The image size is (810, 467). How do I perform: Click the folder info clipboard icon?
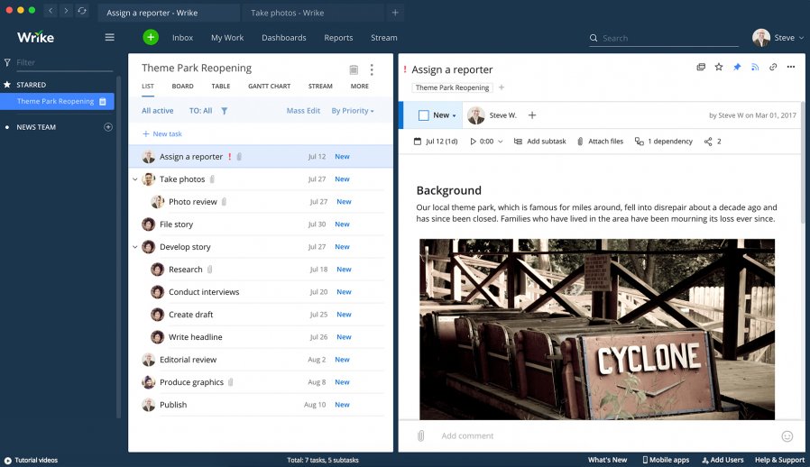pyautogui.click(x=354, y=69)
